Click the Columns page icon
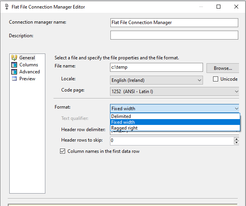 coord(14,65)
